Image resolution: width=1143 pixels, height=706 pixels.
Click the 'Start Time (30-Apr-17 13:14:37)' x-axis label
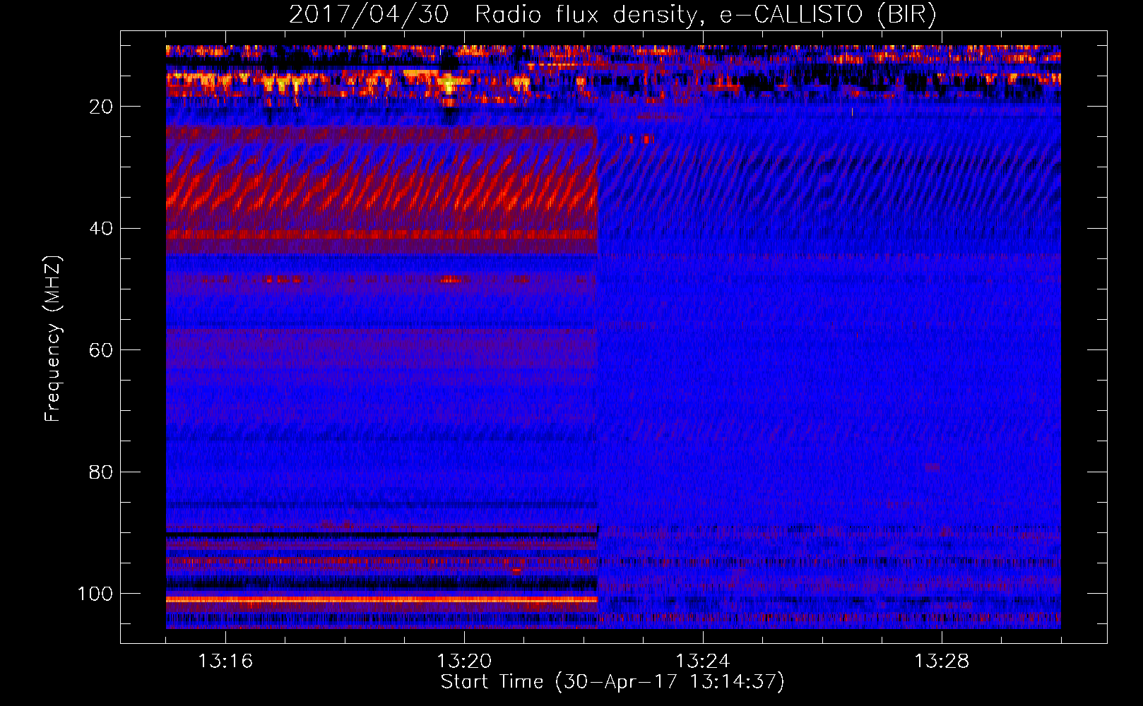click(612, 681)
